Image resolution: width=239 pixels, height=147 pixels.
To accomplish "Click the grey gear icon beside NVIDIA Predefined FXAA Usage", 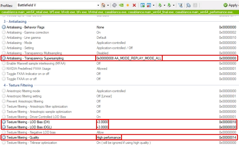I will pos(4,69).
